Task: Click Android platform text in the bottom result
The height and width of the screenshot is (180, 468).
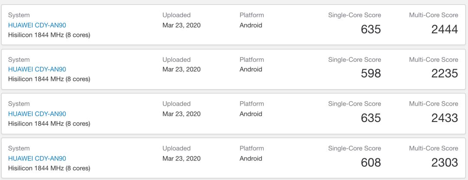Action: click(x=251, y=158)
